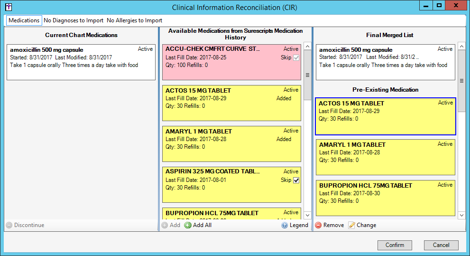Select No Allergies to Import tab
Viewport: 470px width, 256px height.
pyautogui.click(x=134, y=20)
